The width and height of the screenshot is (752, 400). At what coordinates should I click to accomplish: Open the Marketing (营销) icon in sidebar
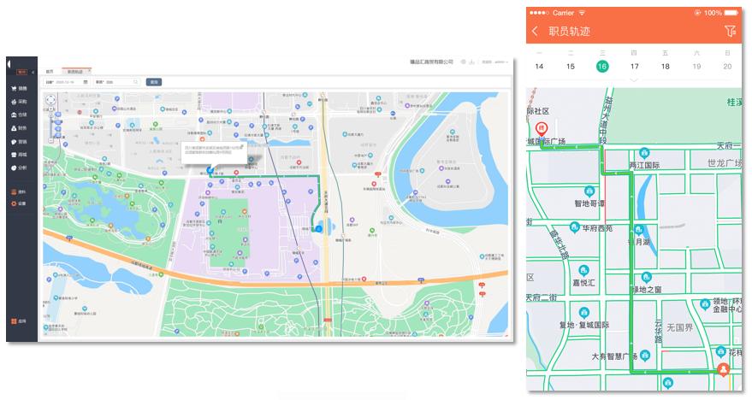tap(14, 142)
